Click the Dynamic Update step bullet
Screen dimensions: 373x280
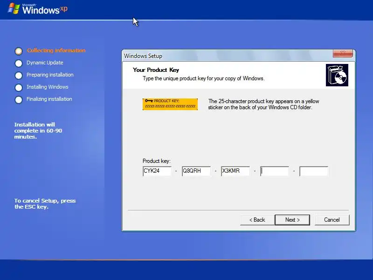19,63
